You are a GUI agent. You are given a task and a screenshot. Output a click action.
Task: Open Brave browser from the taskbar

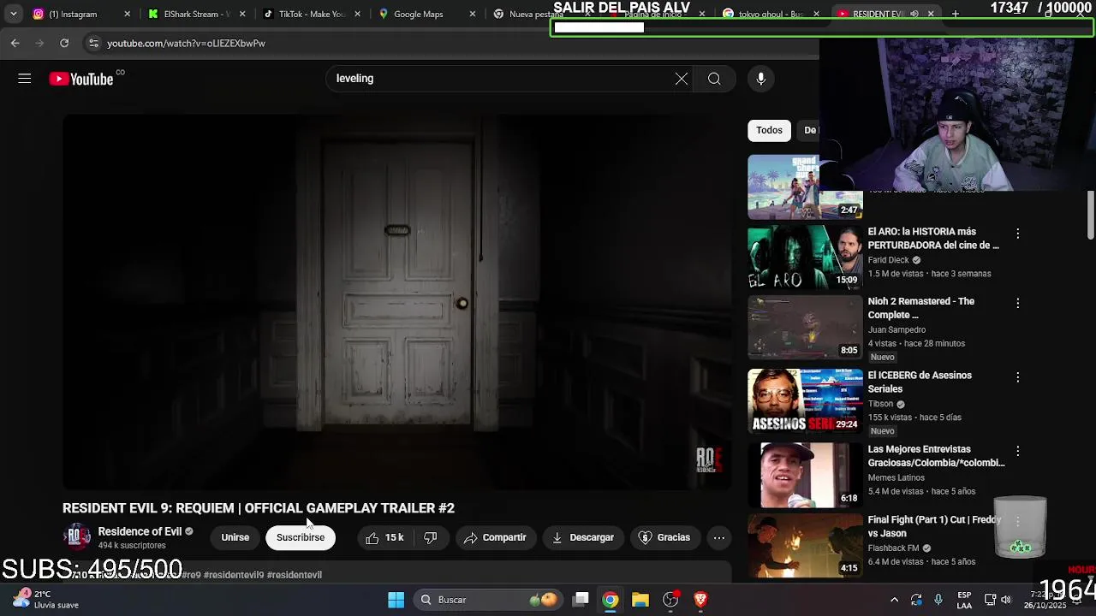point(700,600)
